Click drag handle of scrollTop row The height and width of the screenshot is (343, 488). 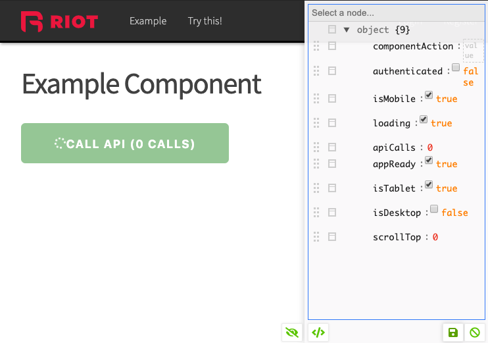(316, 237)
